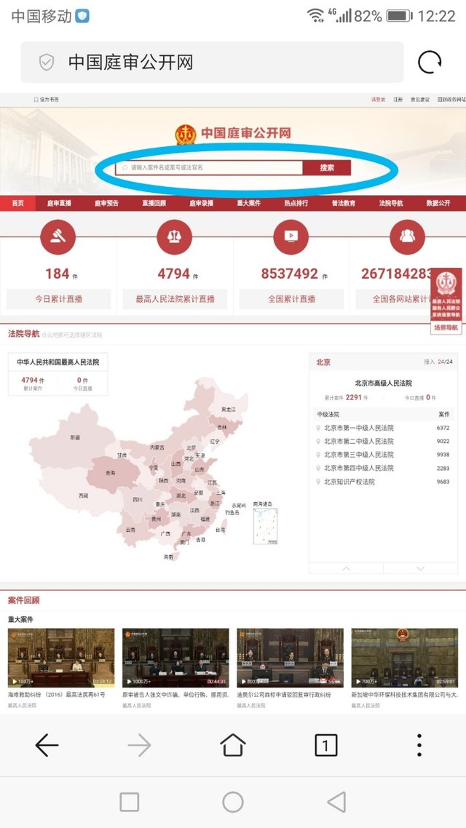Open the browser three-dot menu
The width and height of the screenshot is (466, 828).
[x=419, y=744]
